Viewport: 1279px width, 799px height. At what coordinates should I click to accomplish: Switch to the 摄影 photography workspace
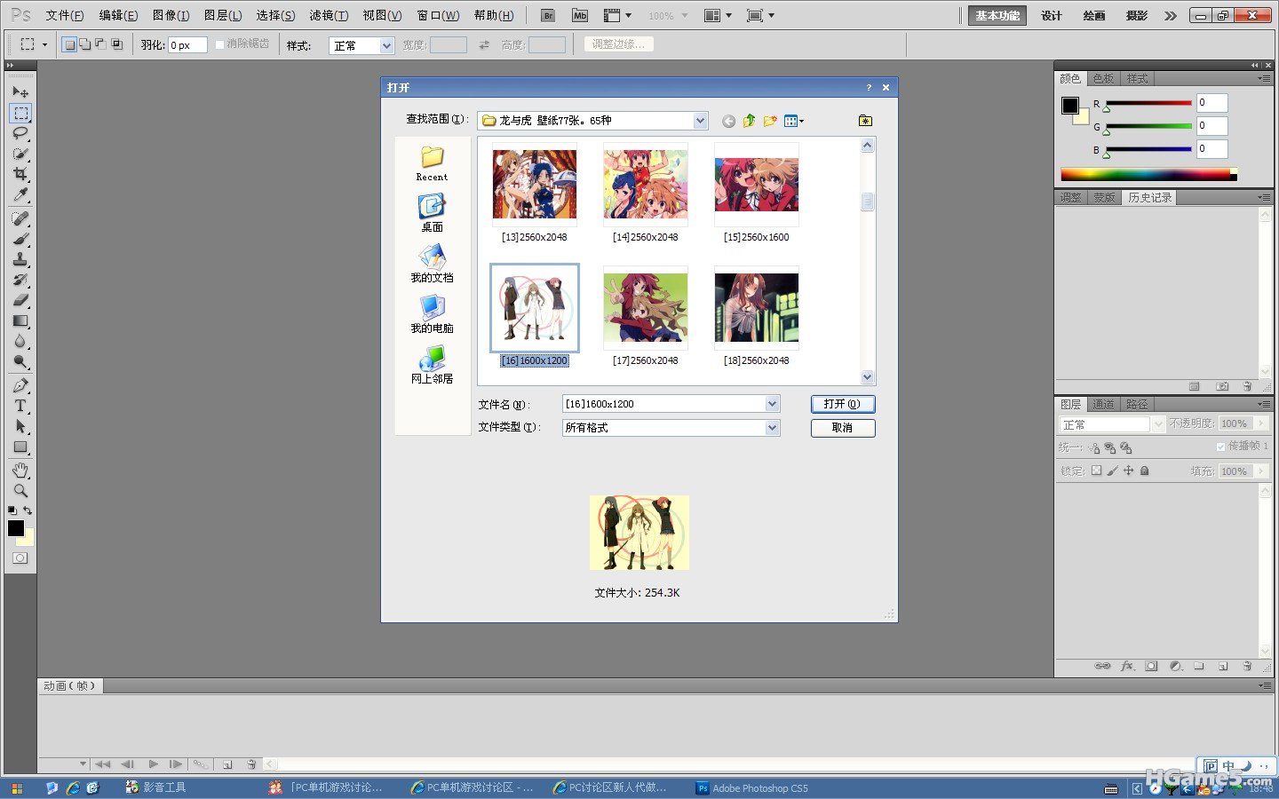coord(1137,16)
